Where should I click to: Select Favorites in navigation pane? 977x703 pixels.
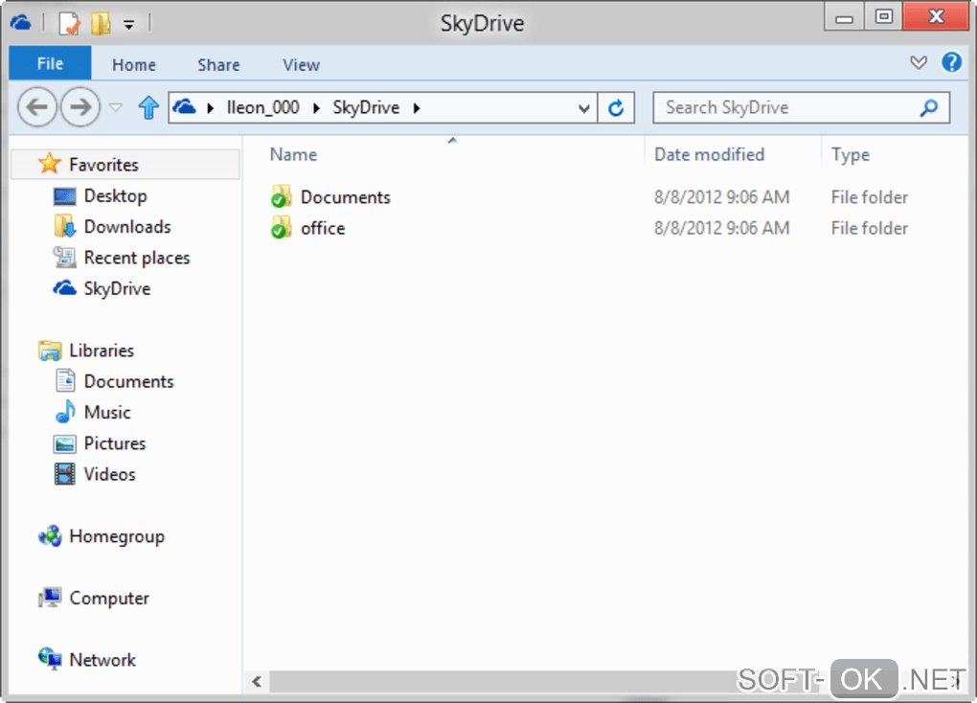[103, 165]
